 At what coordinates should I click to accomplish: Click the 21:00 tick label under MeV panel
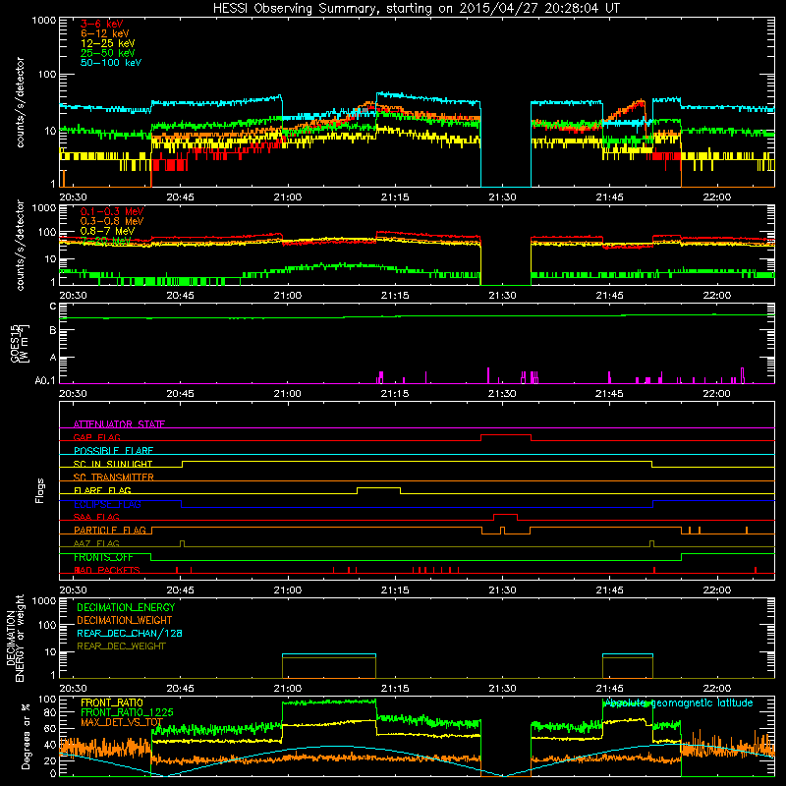click(288, 296)
